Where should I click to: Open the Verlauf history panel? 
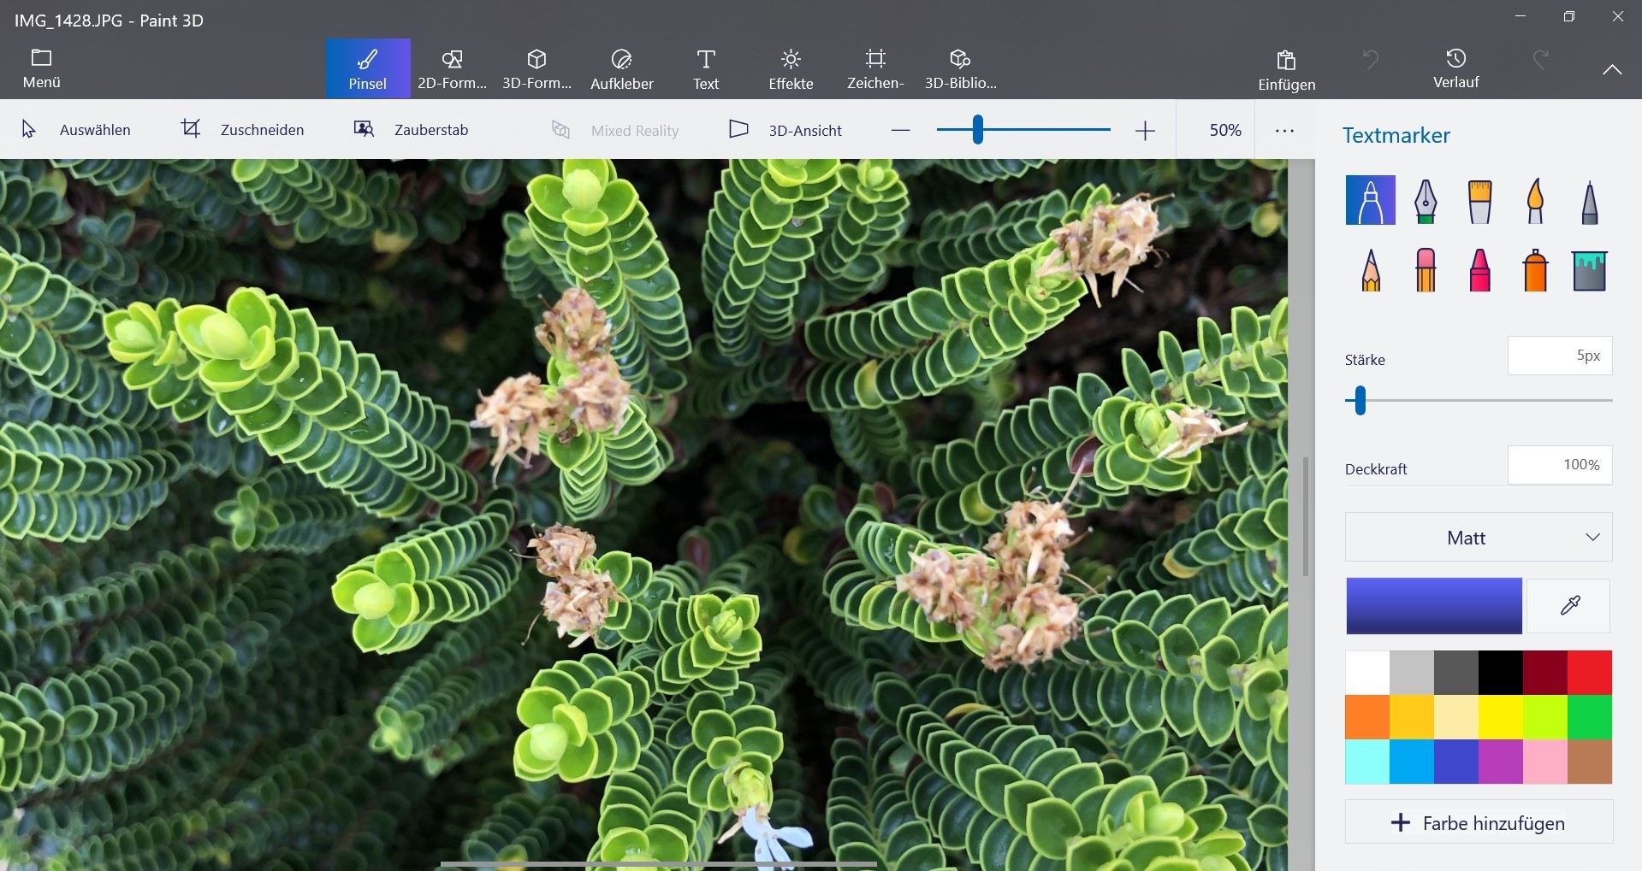point(1455,68)
